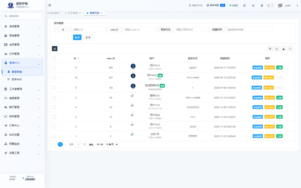Viewport: 301px width, 188px height.
Task: Collapse the sidebar with the hamburger icon
Action: click(x=50, y=5)
